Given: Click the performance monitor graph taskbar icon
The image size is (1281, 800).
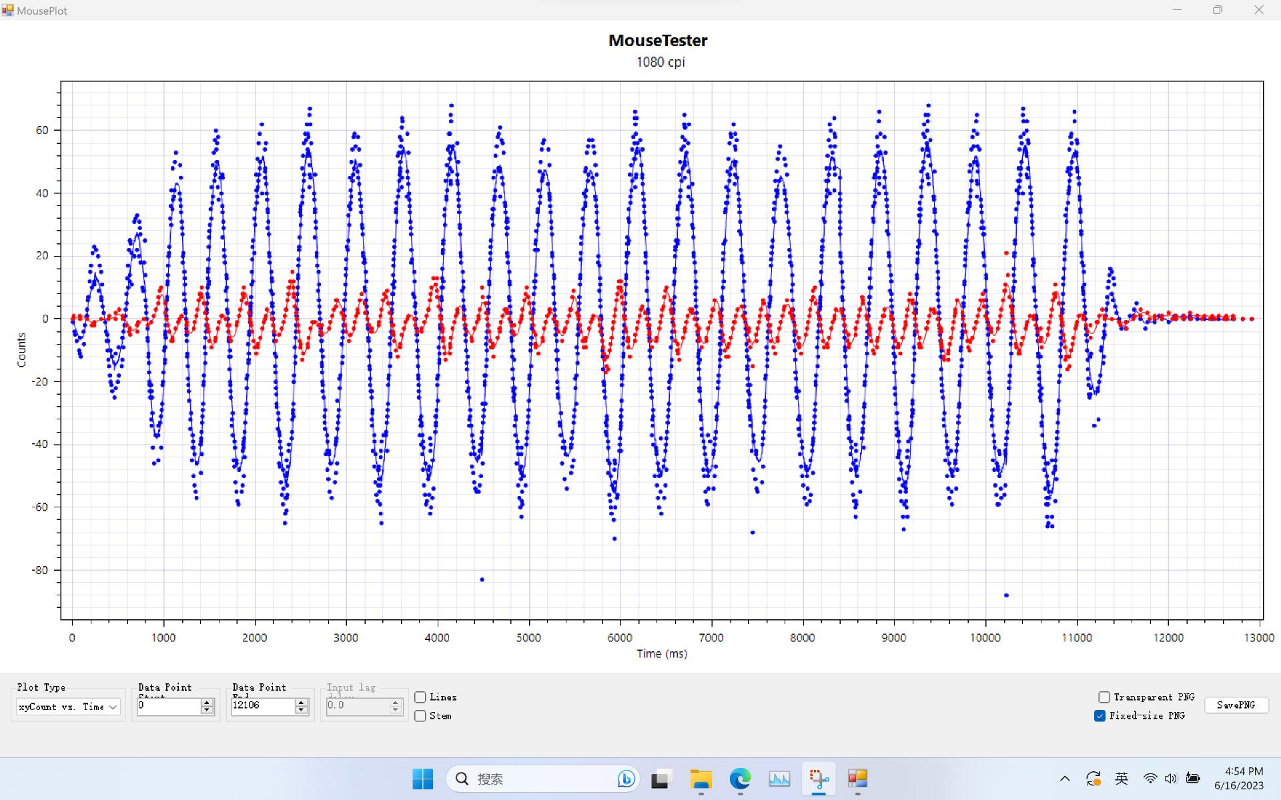Looking at the screenshot, I should [779, 779].
